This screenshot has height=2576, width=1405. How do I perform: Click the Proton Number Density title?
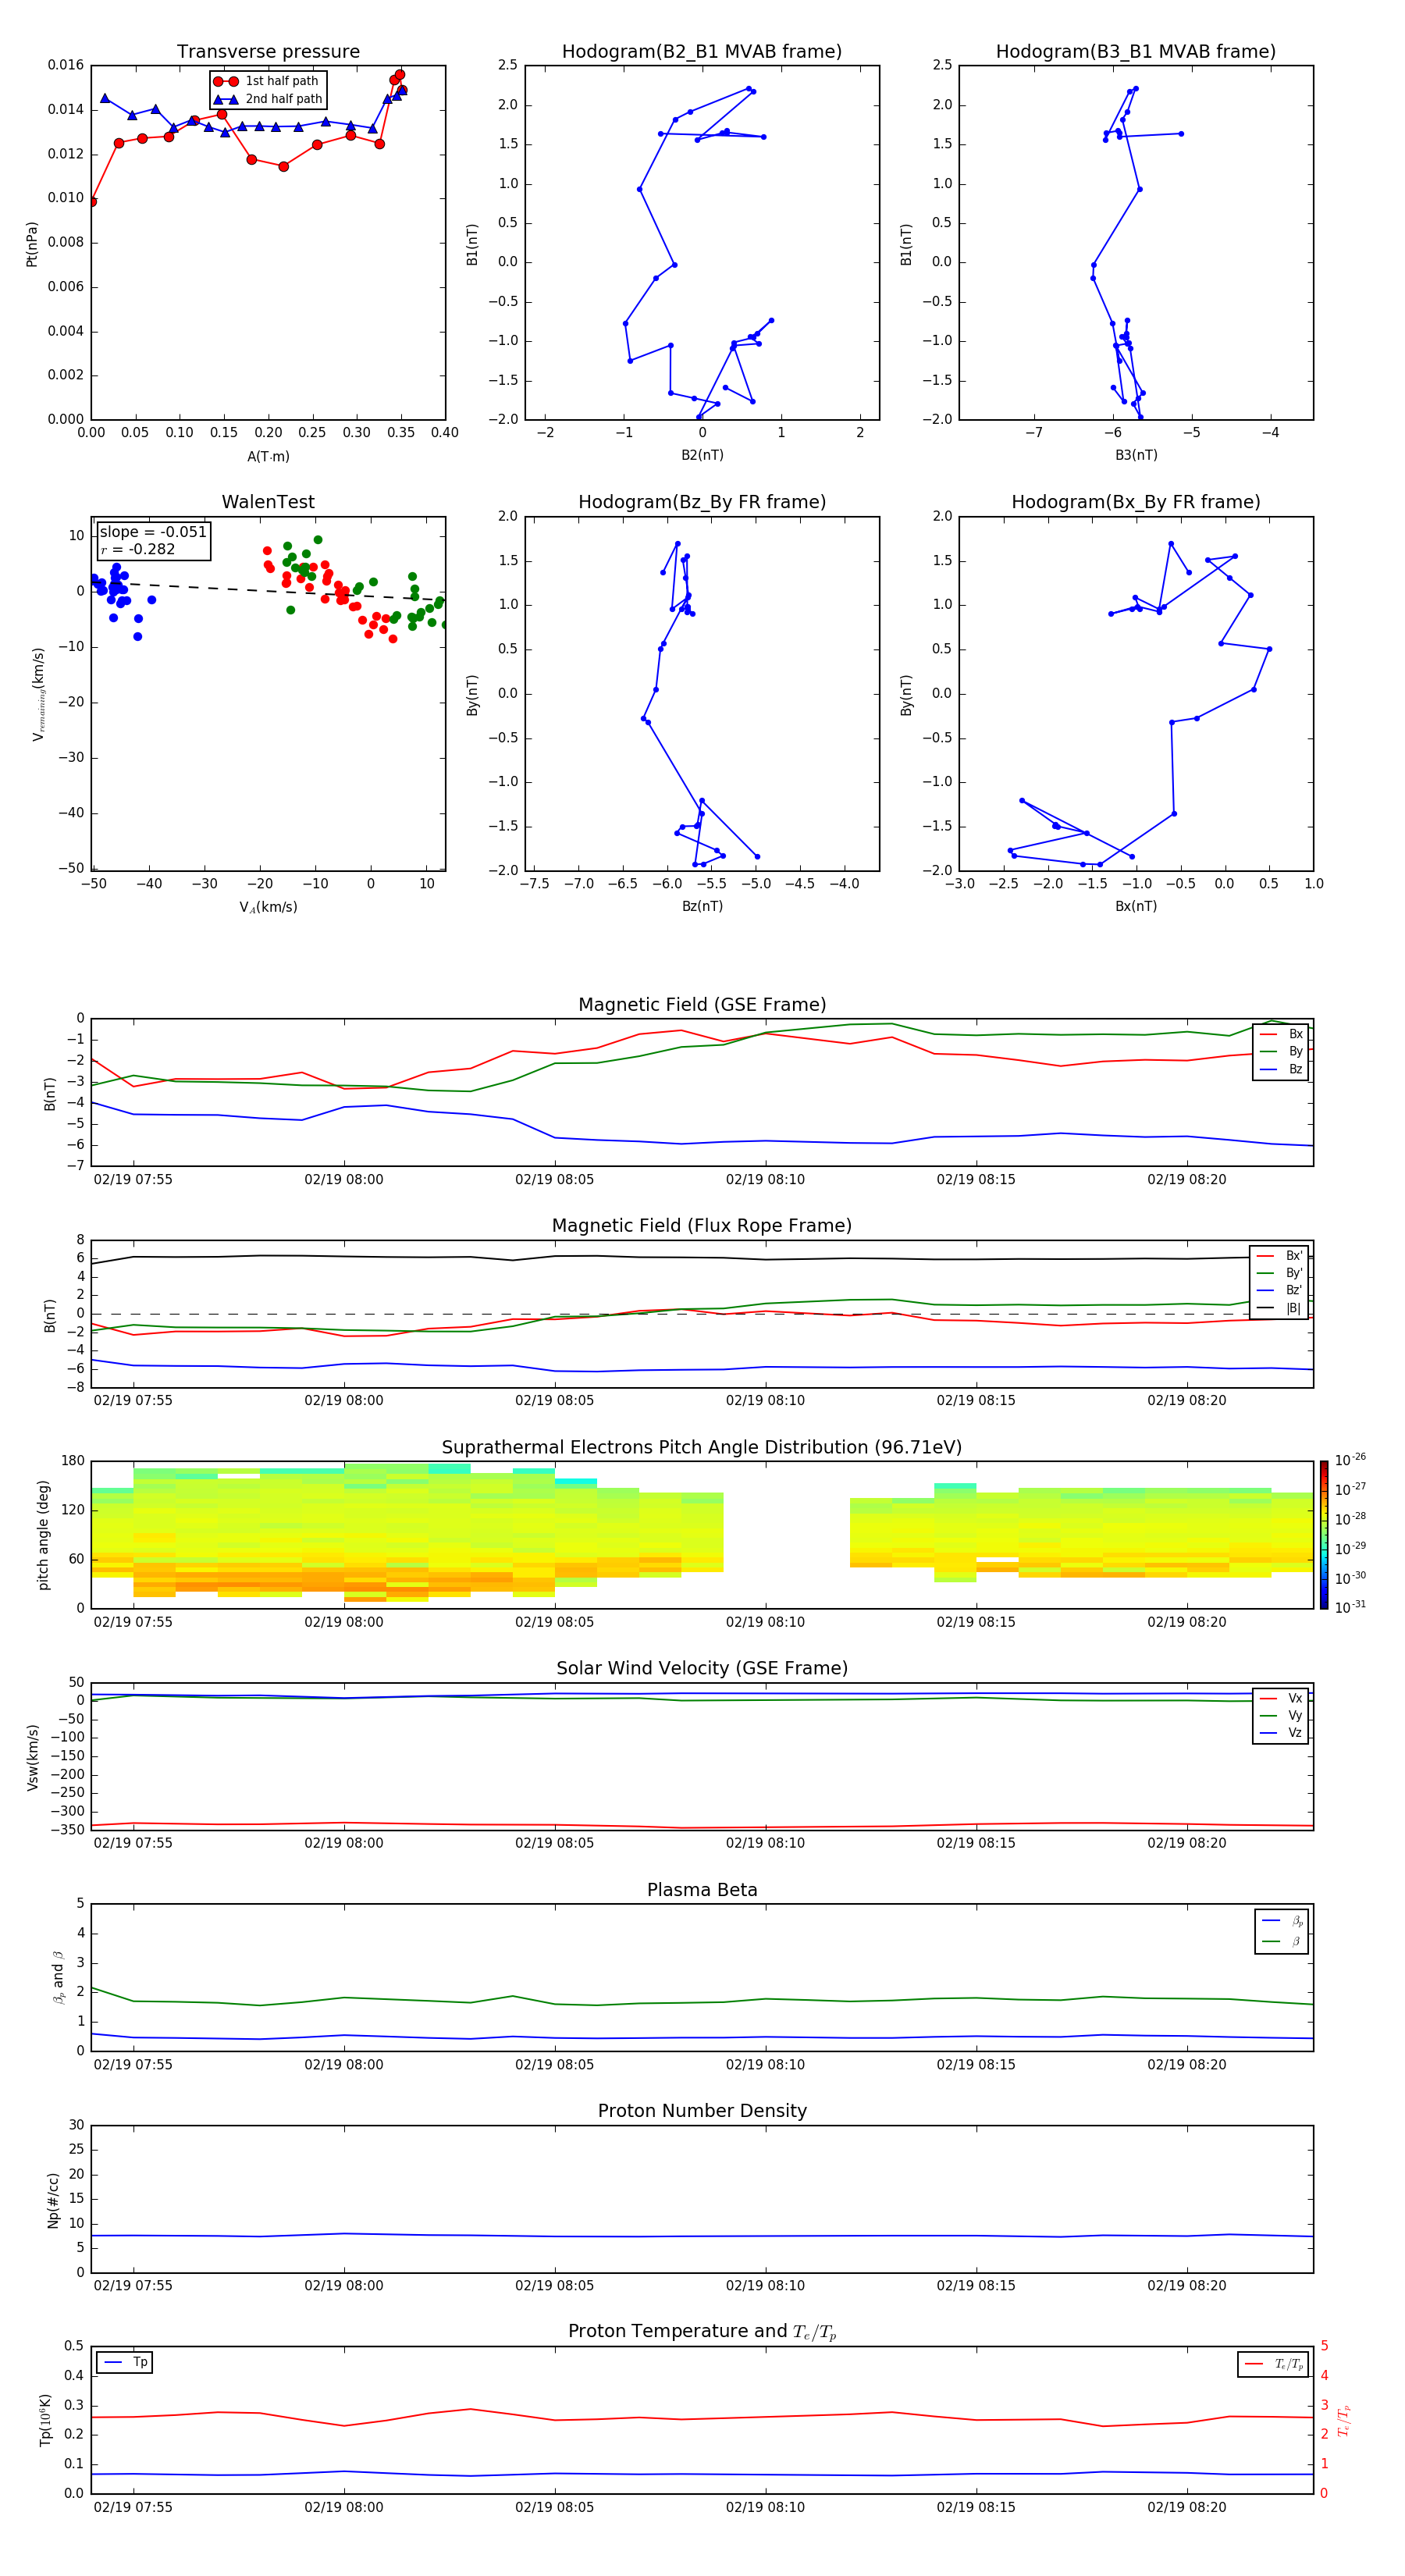click(702, 2112)
